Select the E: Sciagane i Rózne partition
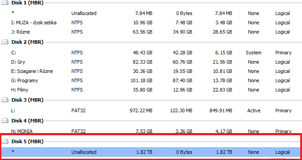Image resolution: width=302 pixels, height=160 pixels. [151, 71]
